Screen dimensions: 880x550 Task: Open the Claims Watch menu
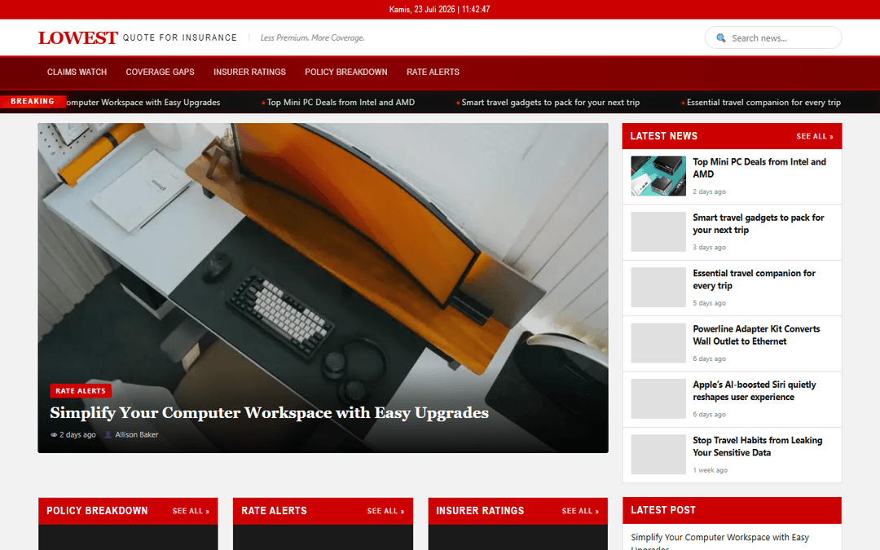pos(77,72)
